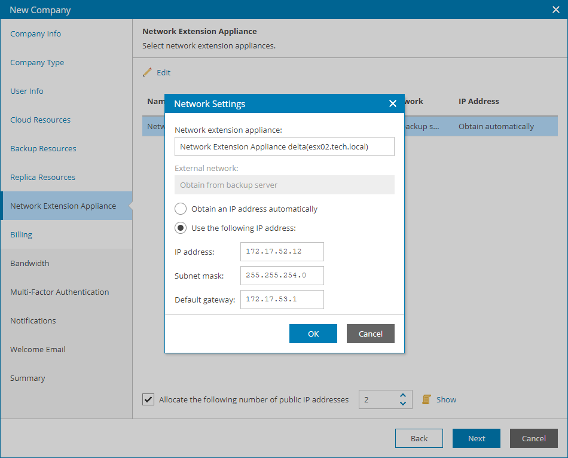Screen dimensions: 568x458
Task: Click the Default gateway field
Action: [x=282, y=300]
